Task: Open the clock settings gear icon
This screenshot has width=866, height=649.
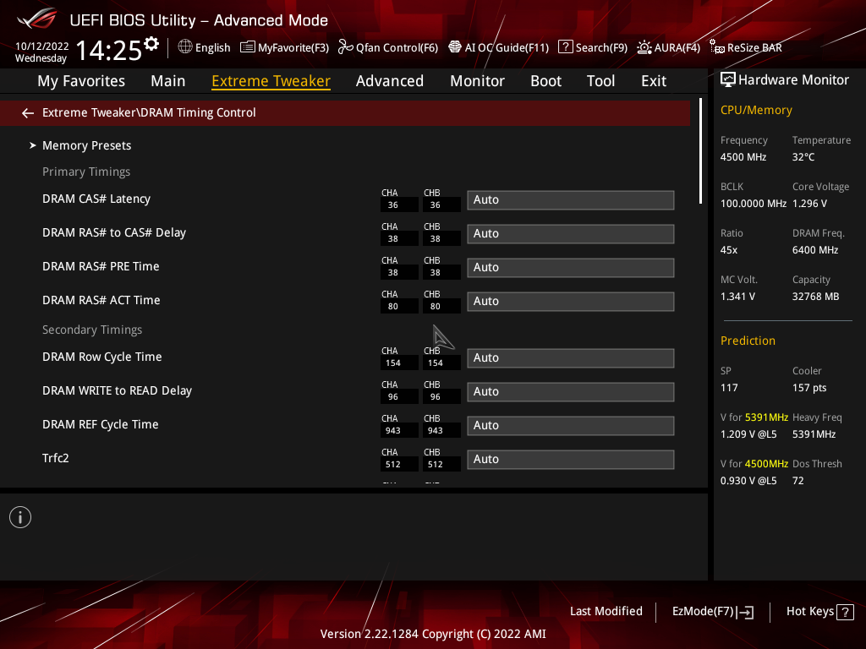Action: pos(151,43)
